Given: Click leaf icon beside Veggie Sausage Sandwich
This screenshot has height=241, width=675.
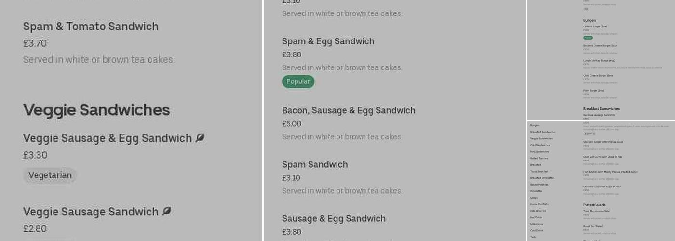Looking at the screenshot, I should [166, 211].
